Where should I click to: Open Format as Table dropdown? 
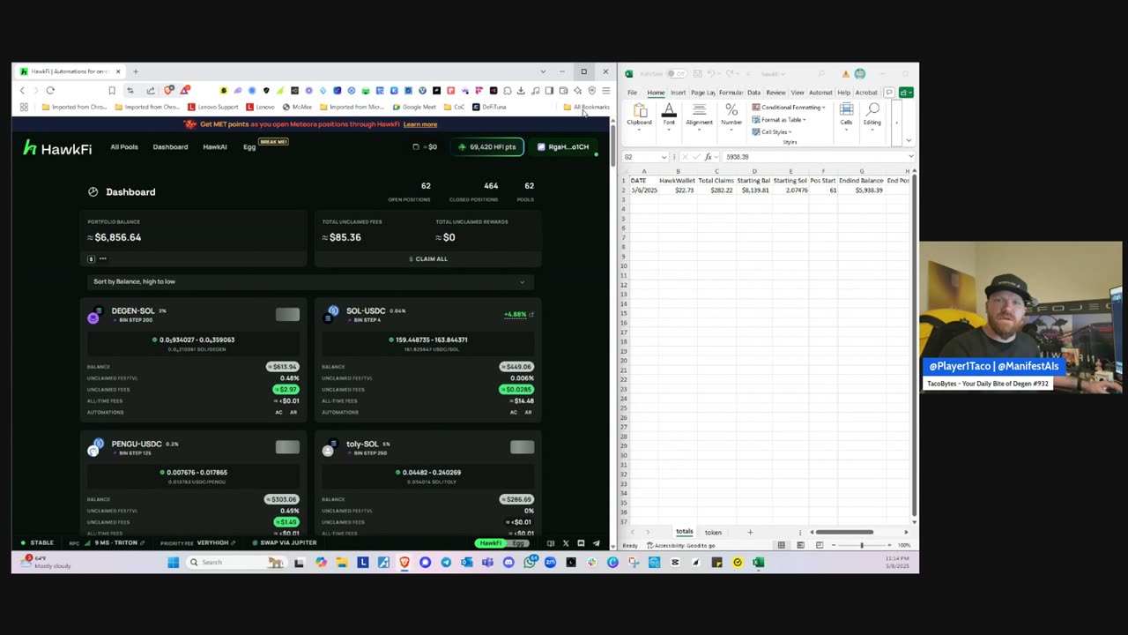(x=778, y=120)
